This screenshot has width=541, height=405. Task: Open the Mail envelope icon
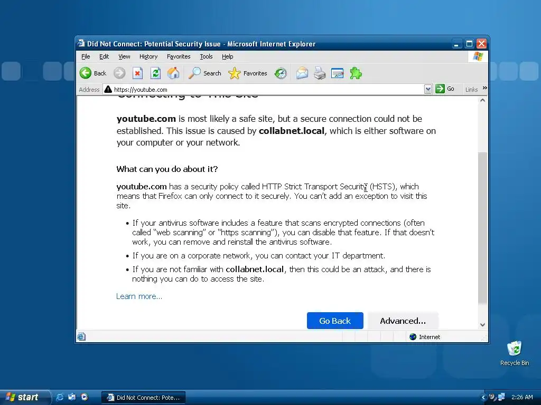(x=302, y=73)
